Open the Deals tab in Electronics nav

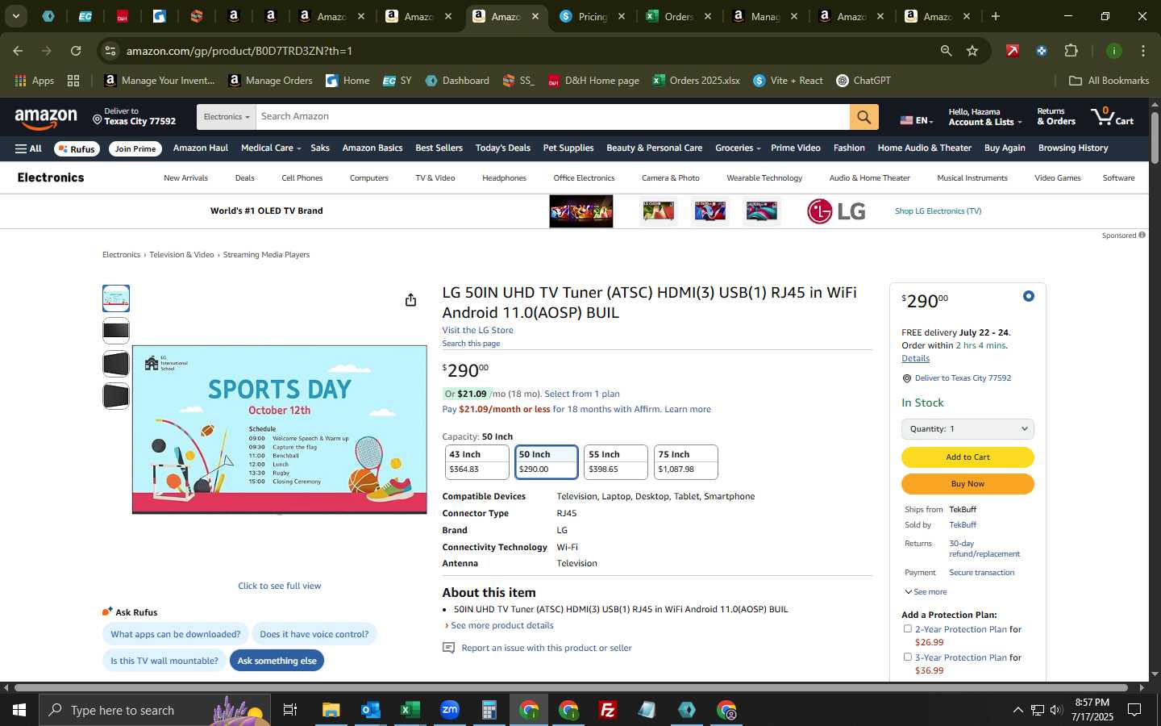[x=244, y=177]
